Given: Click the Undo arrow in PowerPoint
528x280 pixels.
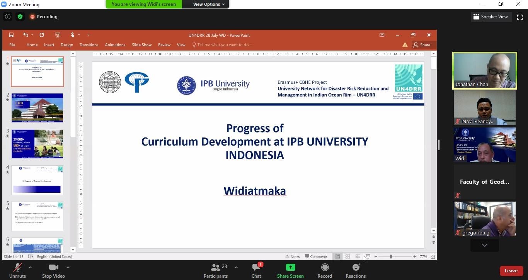Looking at the screenshot, I should pyautogui.click(x=26, y=35).
